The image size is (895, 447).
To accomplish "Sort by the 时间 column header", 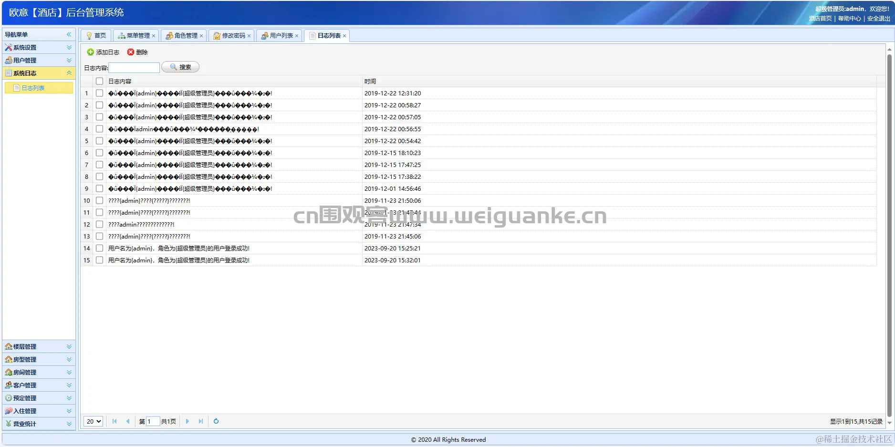I will pyautogui.click(x=619, y=81).
